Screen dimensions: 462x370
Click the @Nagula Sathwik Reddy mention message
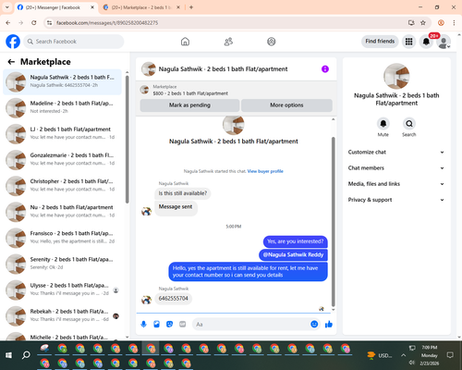click(x=293, y=254)
